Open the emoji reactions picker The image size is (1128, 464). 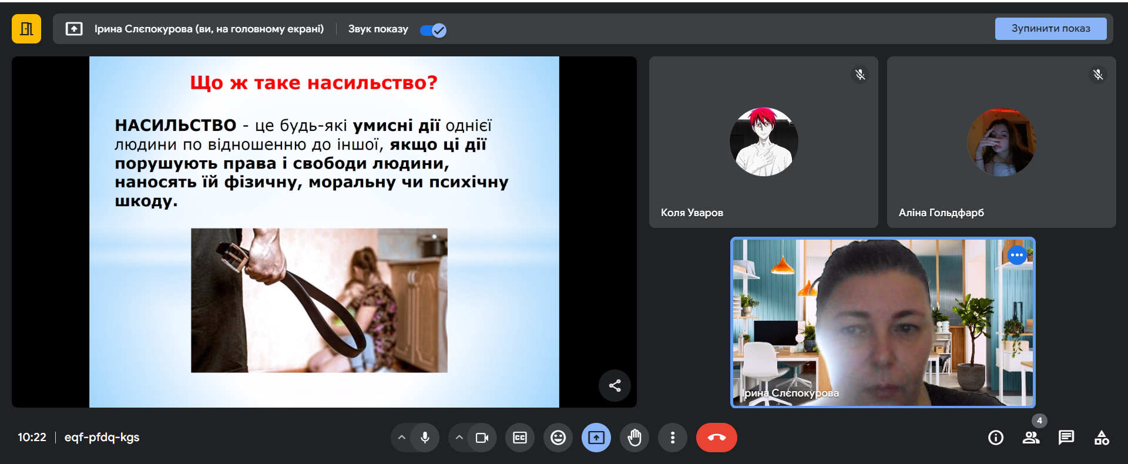pos(558,438)
